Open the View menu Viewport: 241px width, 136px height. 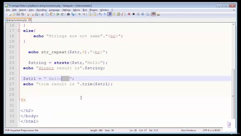tap(31, 10)
